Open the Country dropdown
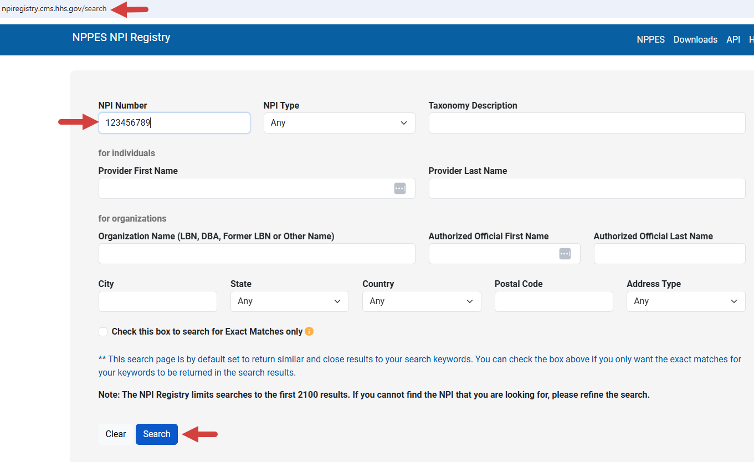Viewport: 754px width, 462px height. pos(421,301)
